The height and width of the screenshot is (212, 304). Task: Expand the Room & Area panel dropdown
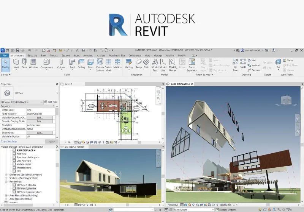click(x=204, y=75)
